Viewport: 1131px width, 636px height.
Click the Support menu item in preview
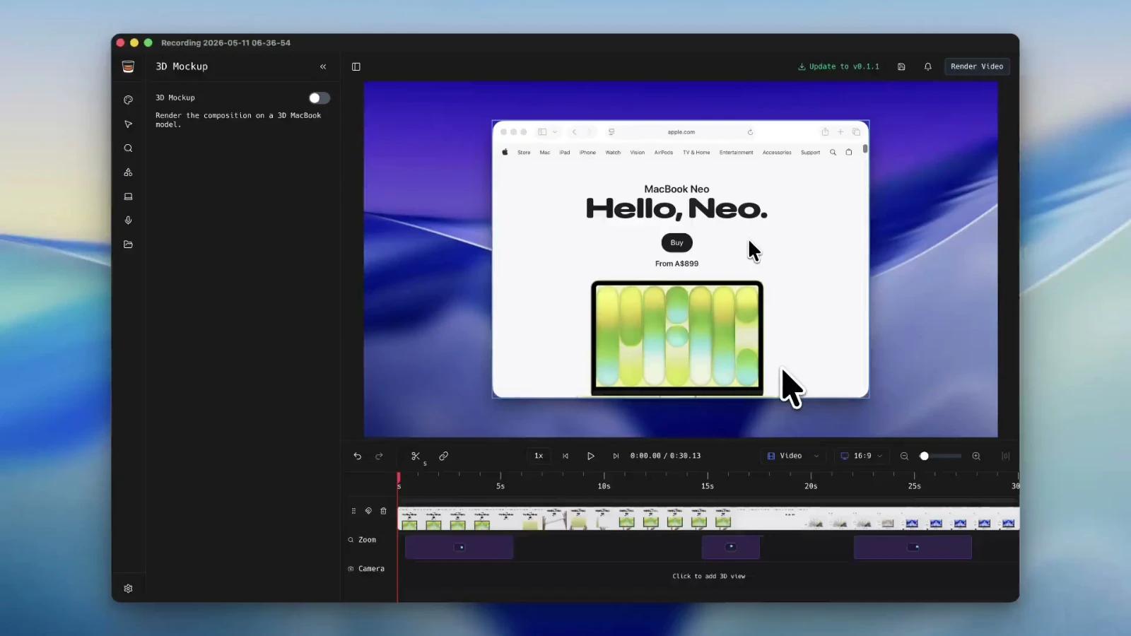pyautogui.click(x=810, y=153)
